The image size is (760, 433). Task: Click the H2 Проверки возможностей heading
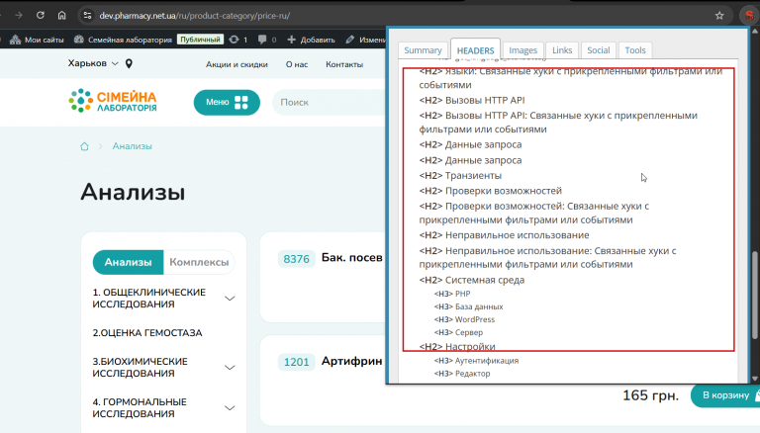click(x=490, y=191)
